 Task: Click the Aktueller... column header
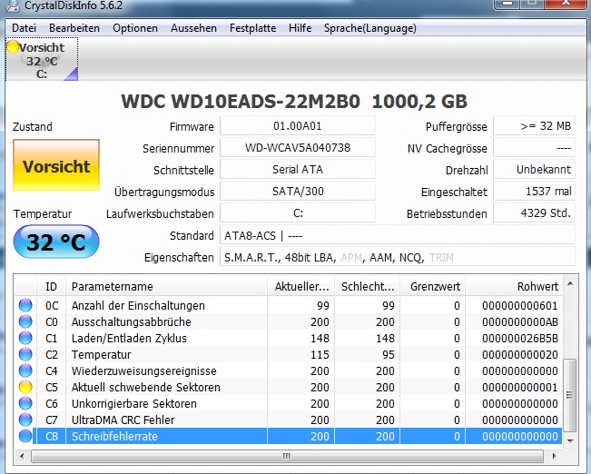coord(300,287)
